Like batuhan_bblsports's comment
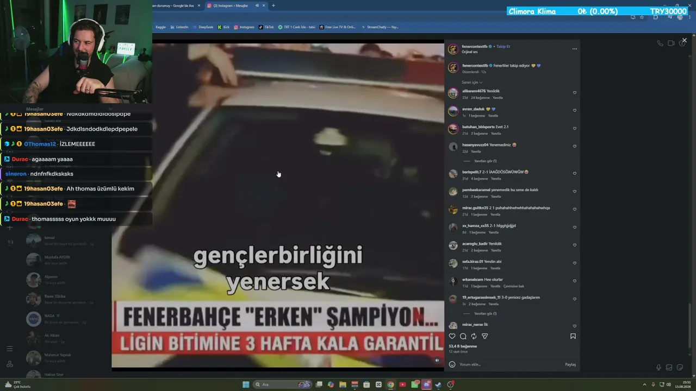696x391 pixels. click(574, 129)
